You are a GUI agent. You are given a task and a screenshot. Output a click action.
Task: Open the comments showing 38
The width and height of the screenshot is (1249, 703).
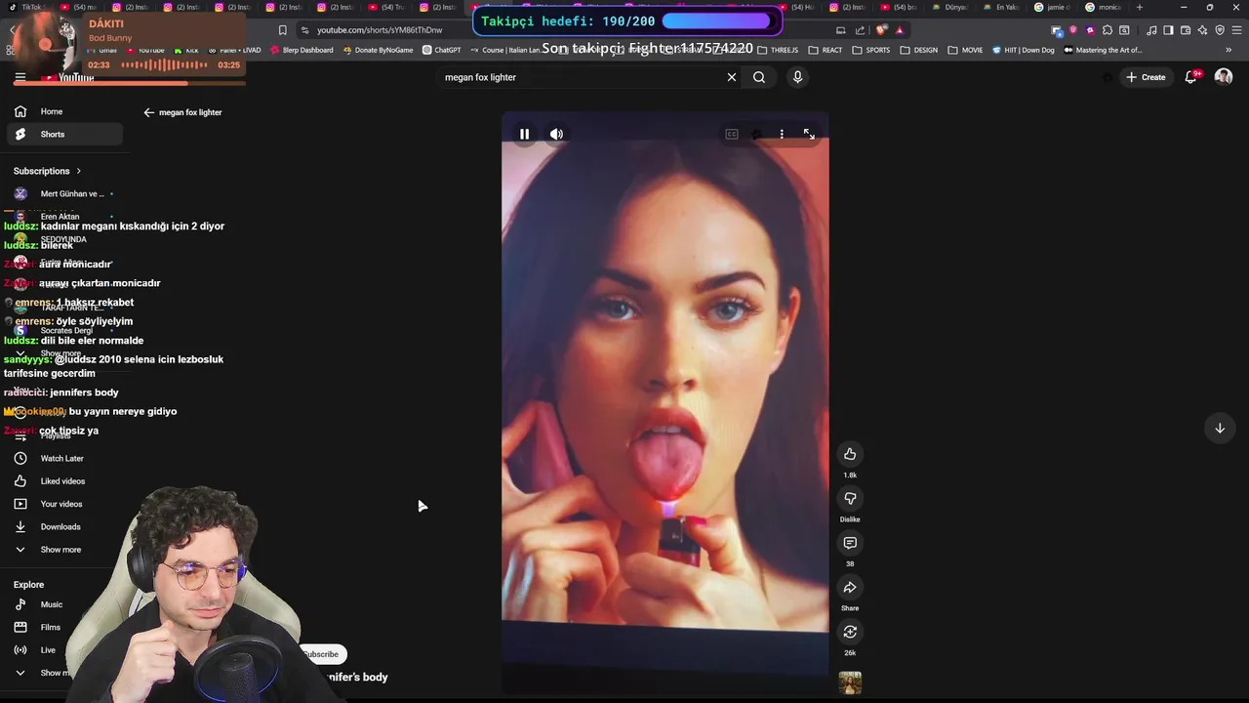850,543
